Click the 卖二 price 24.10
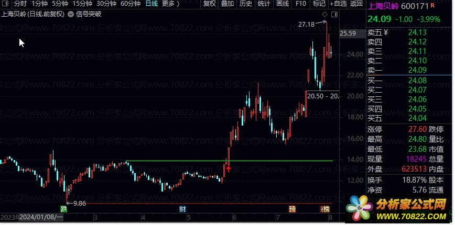The width and height of the screenshot is (455, 225). pyautogui.click(x=417, y=61)
